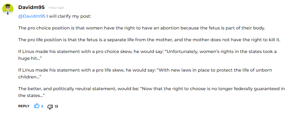Click the sentence about Linus's pro choice skew
Image resolution: width=290 pixels, height=114 pixels.
click(x=147, y=55)
